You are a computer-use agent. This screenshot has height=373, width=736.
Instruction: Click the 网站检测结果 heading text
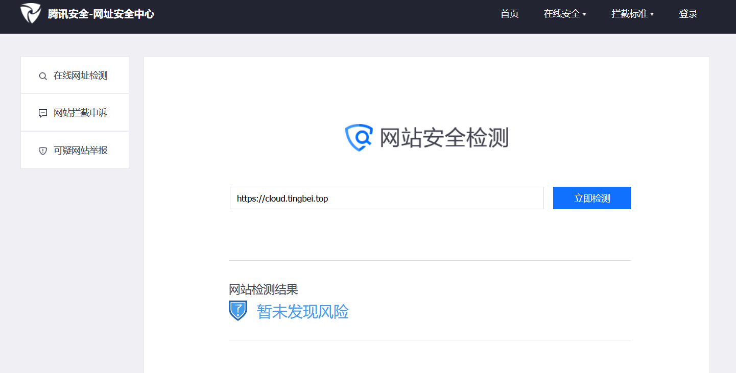point(263,290)
